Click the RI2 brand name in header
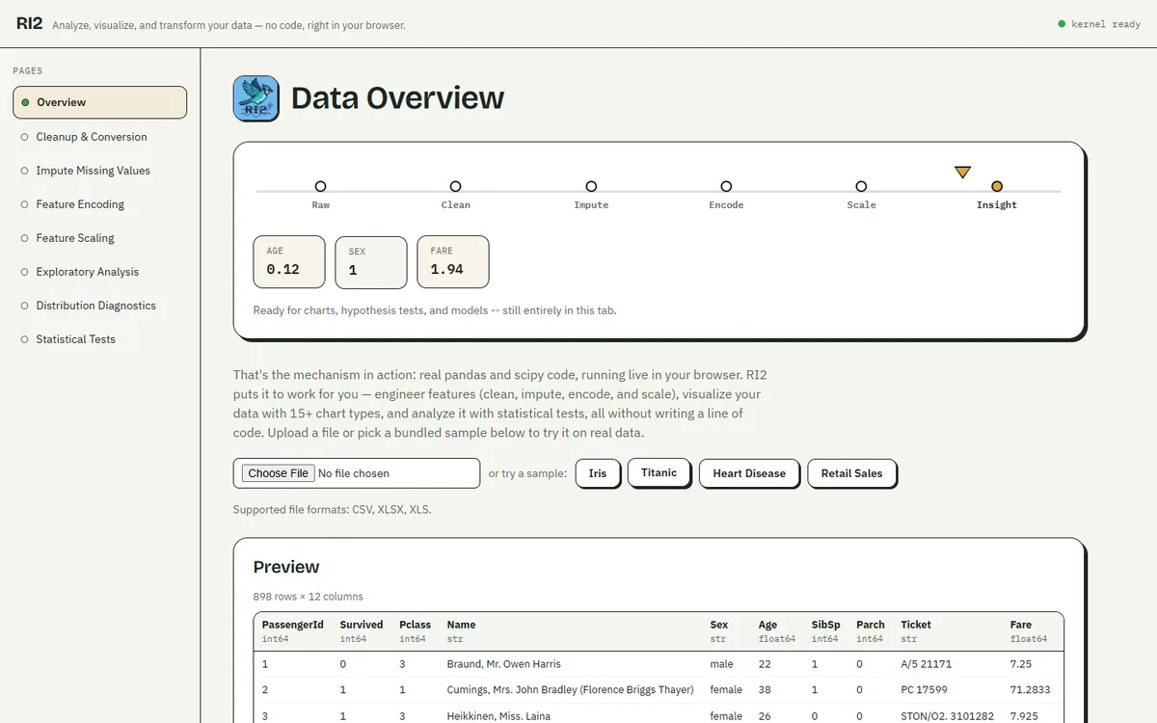1157x723 pixels. coord(29,23)
